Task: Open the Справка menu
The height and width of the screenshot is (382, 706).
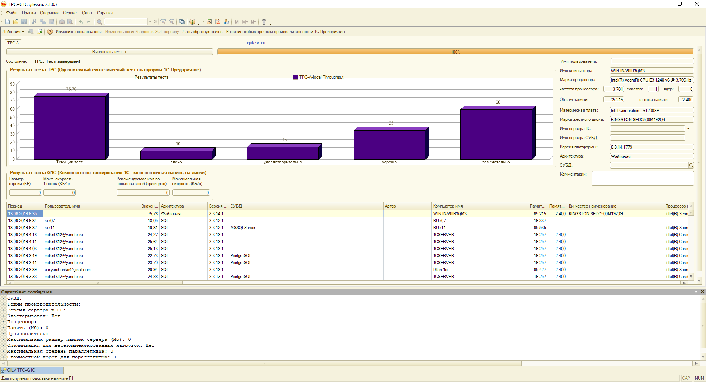Action: 105,13
